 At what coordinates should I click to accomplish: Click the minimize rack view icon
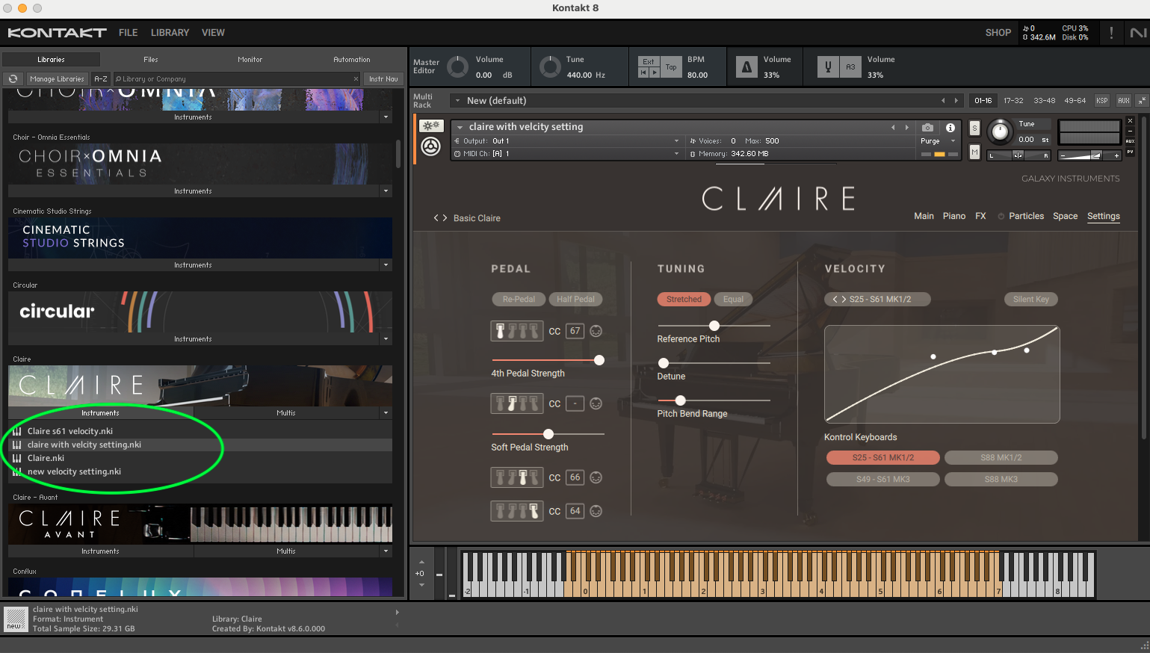coord(1142,100)
